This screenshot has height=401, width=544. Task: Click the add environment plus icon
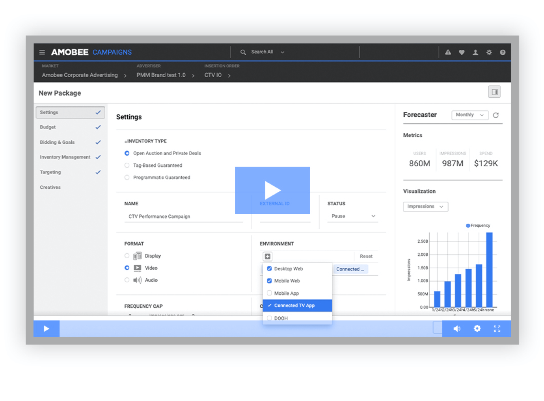(268, 256)
